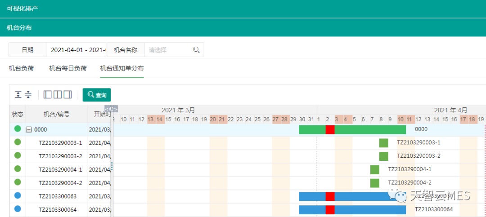Click day 8 in the April timeline
Image resolution: width=486 pixels, height=217 pixels.
381,119
